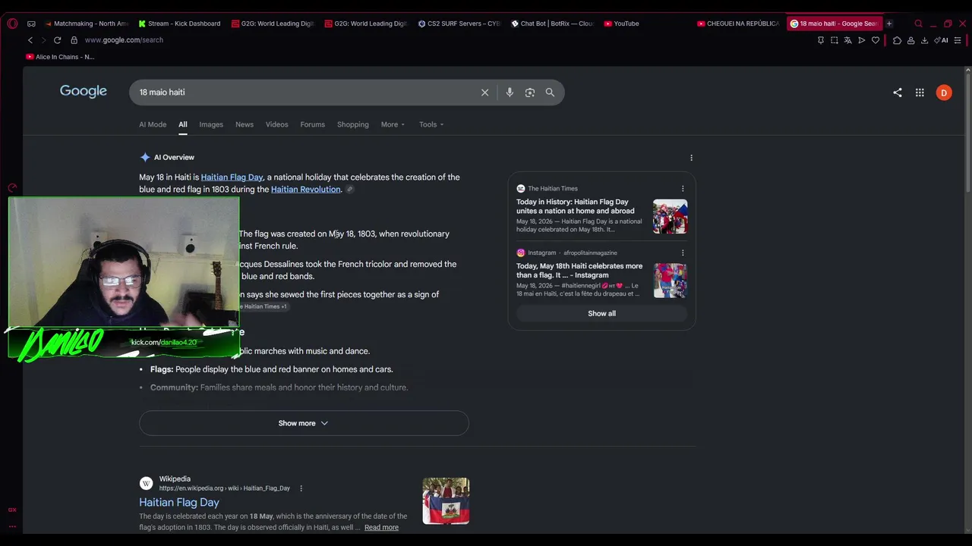This screenshot has width=972, height=546.
Task: Click the AI Overview source link icon
Action: click(x=349, y=190)
